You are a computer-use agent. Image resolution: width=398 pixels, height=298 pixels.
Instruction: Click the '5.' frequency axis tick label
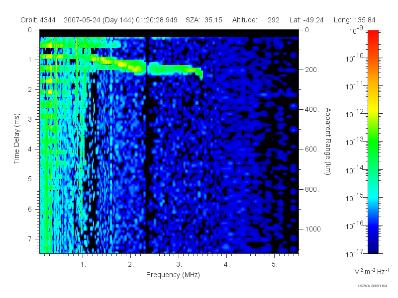coord(275,265)
